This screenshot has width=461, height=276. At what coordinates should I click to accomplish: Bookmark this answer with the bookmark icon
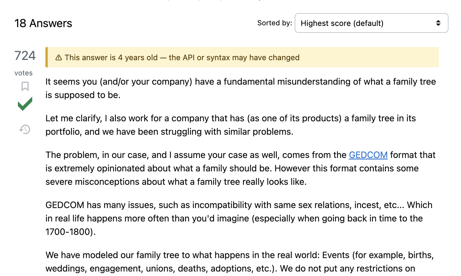click(x=25, y=86)
